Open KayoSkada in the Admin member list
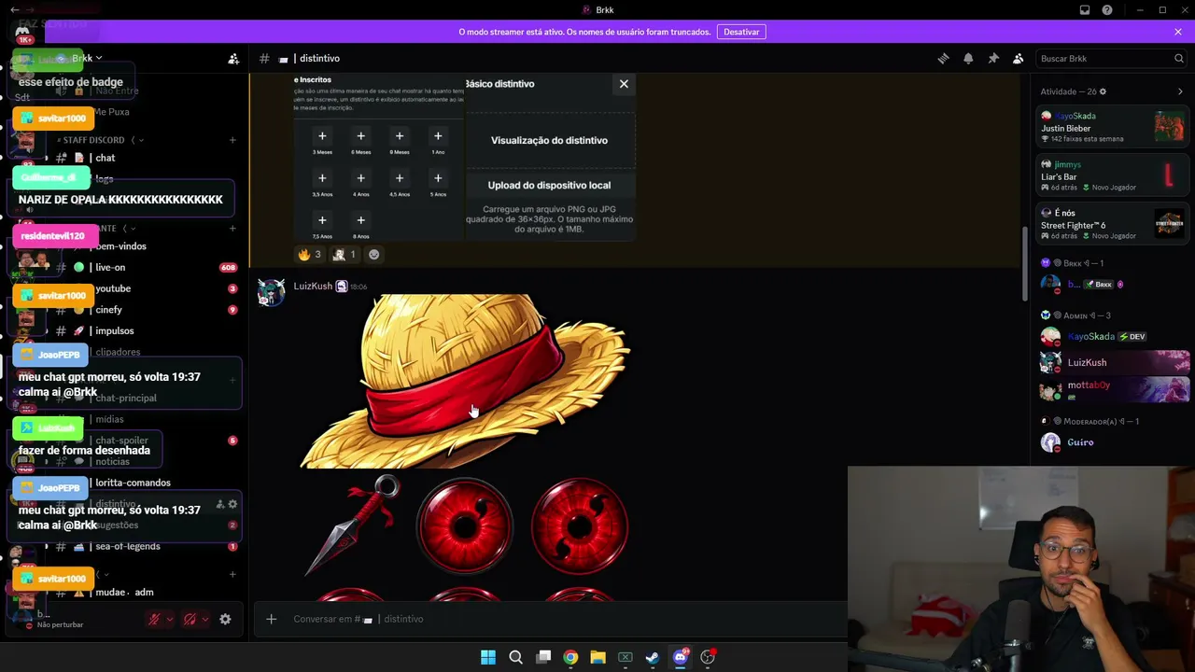This screenshot has height=672, width=1195. [x=1113, y=336]
